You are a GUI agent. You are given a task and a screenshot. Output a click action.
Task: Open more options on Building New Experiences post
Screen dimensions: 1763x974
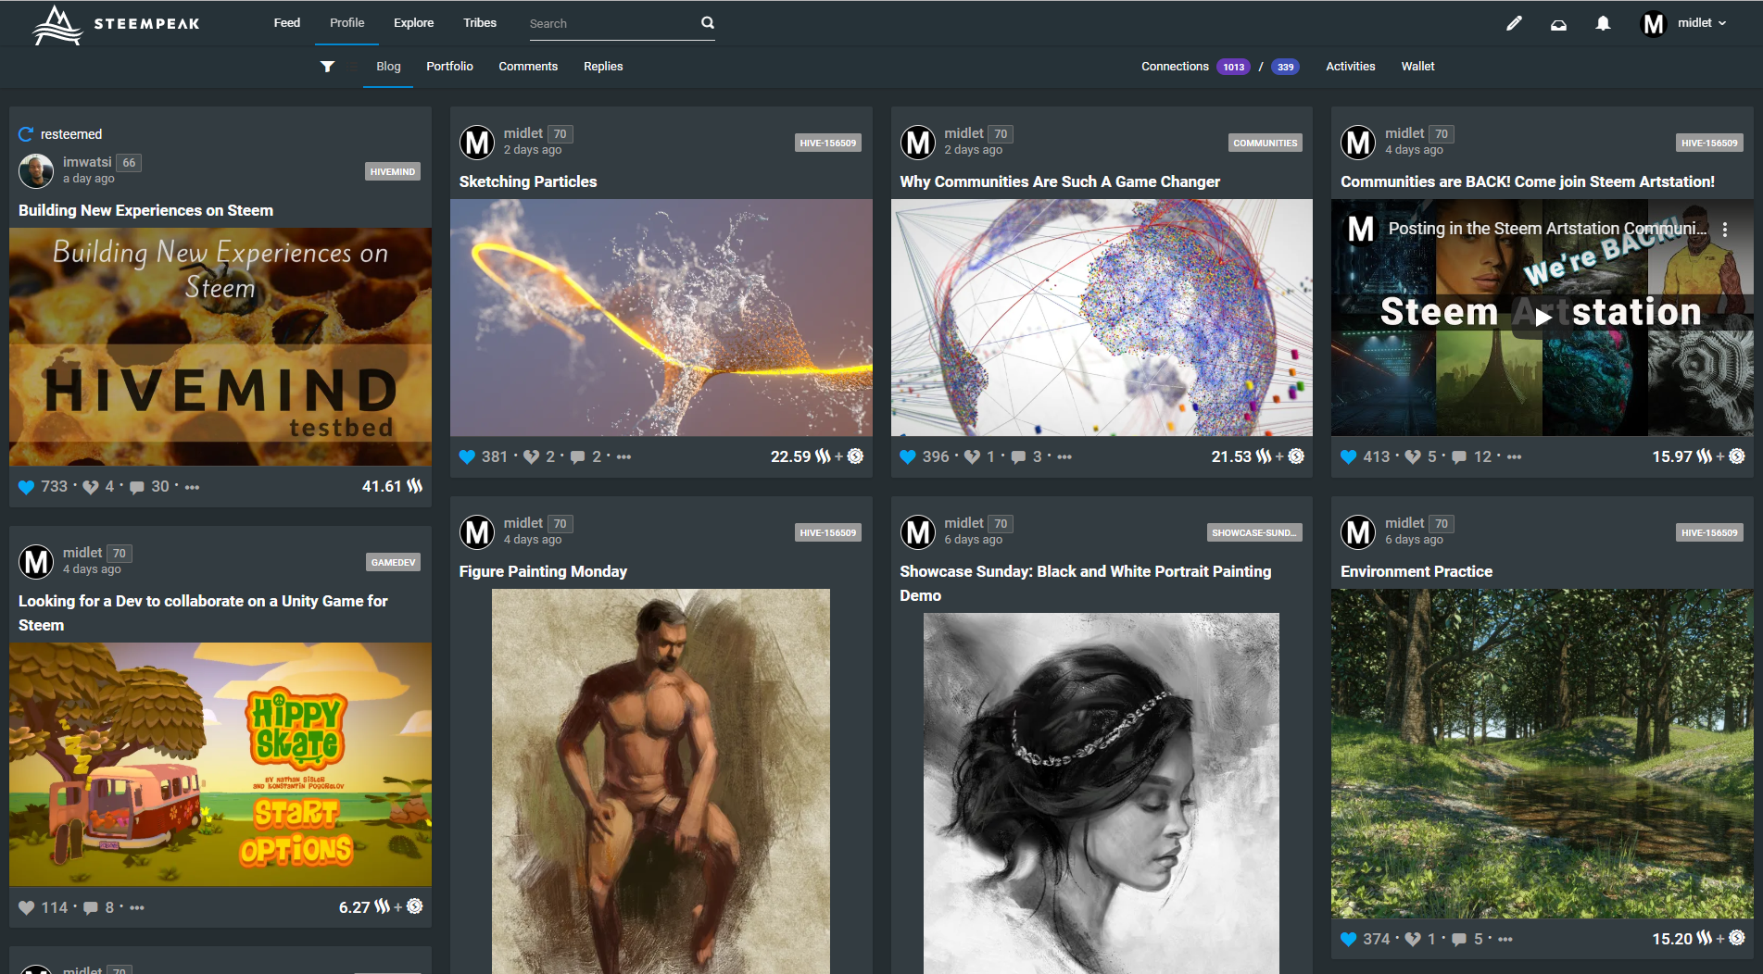[x=192, y=487]
